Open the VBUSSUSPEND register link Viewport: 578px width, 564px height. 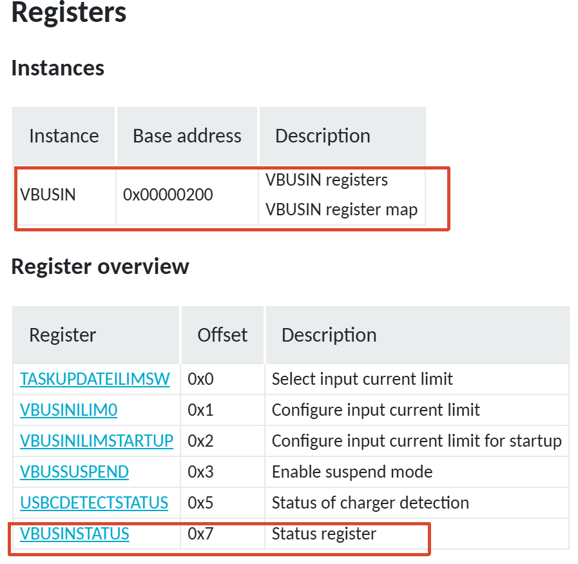click(x=74, y=472)
